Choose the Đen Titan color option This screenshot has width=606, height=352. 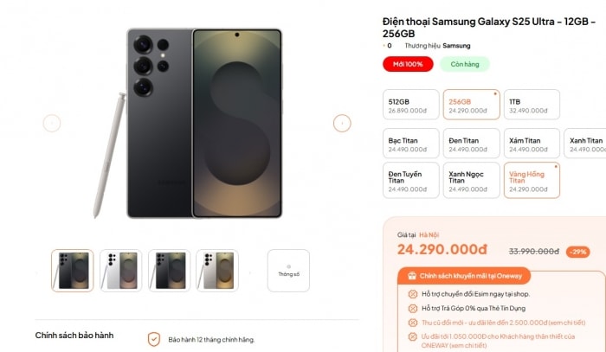(471, 144)
